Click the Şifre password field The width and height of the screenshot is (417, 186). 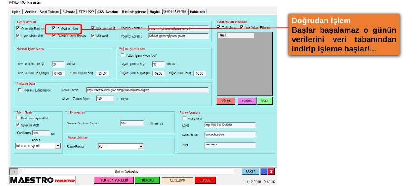tap(230, 145)
